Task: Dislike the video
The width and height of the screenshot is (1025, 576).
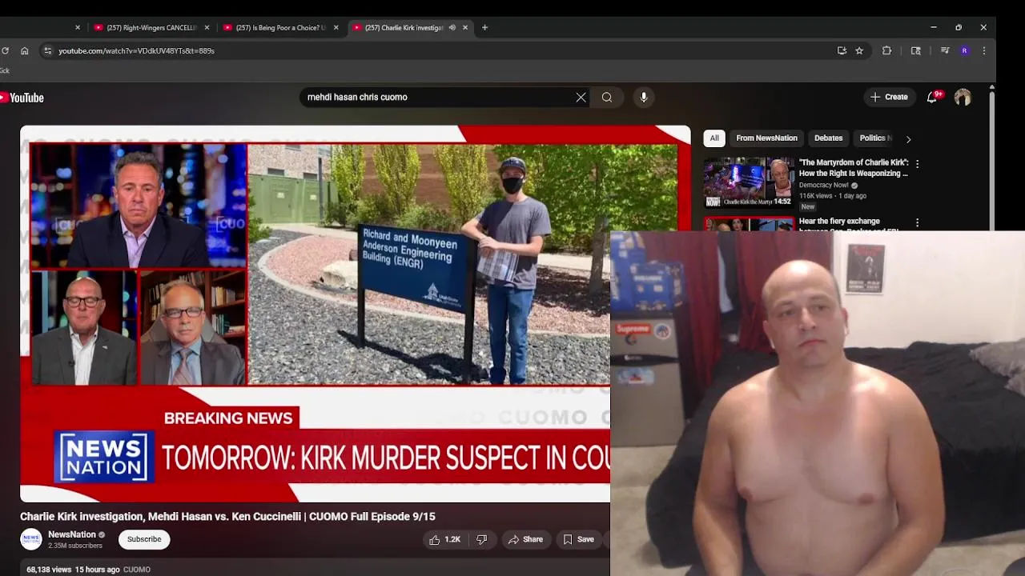Action: 482,539
